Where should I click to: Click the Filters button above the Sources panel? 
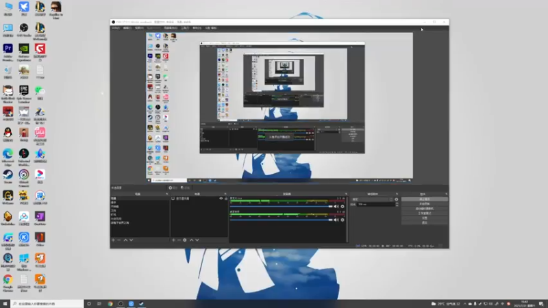[185, 188]
